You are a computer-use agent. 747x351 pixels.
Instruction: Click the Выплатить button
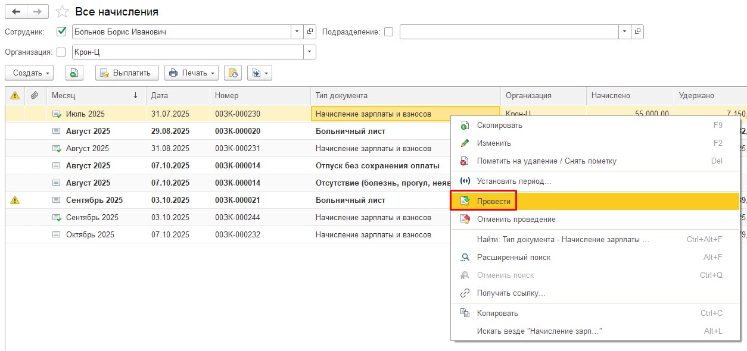click(127, 73)
